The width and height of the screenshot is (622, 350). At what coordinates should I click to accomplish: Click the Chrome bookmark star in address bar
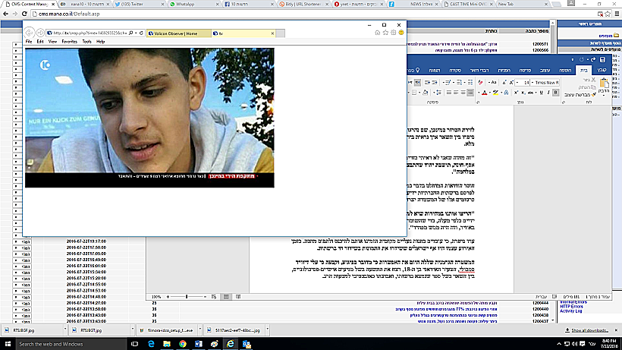coord(608,14)
